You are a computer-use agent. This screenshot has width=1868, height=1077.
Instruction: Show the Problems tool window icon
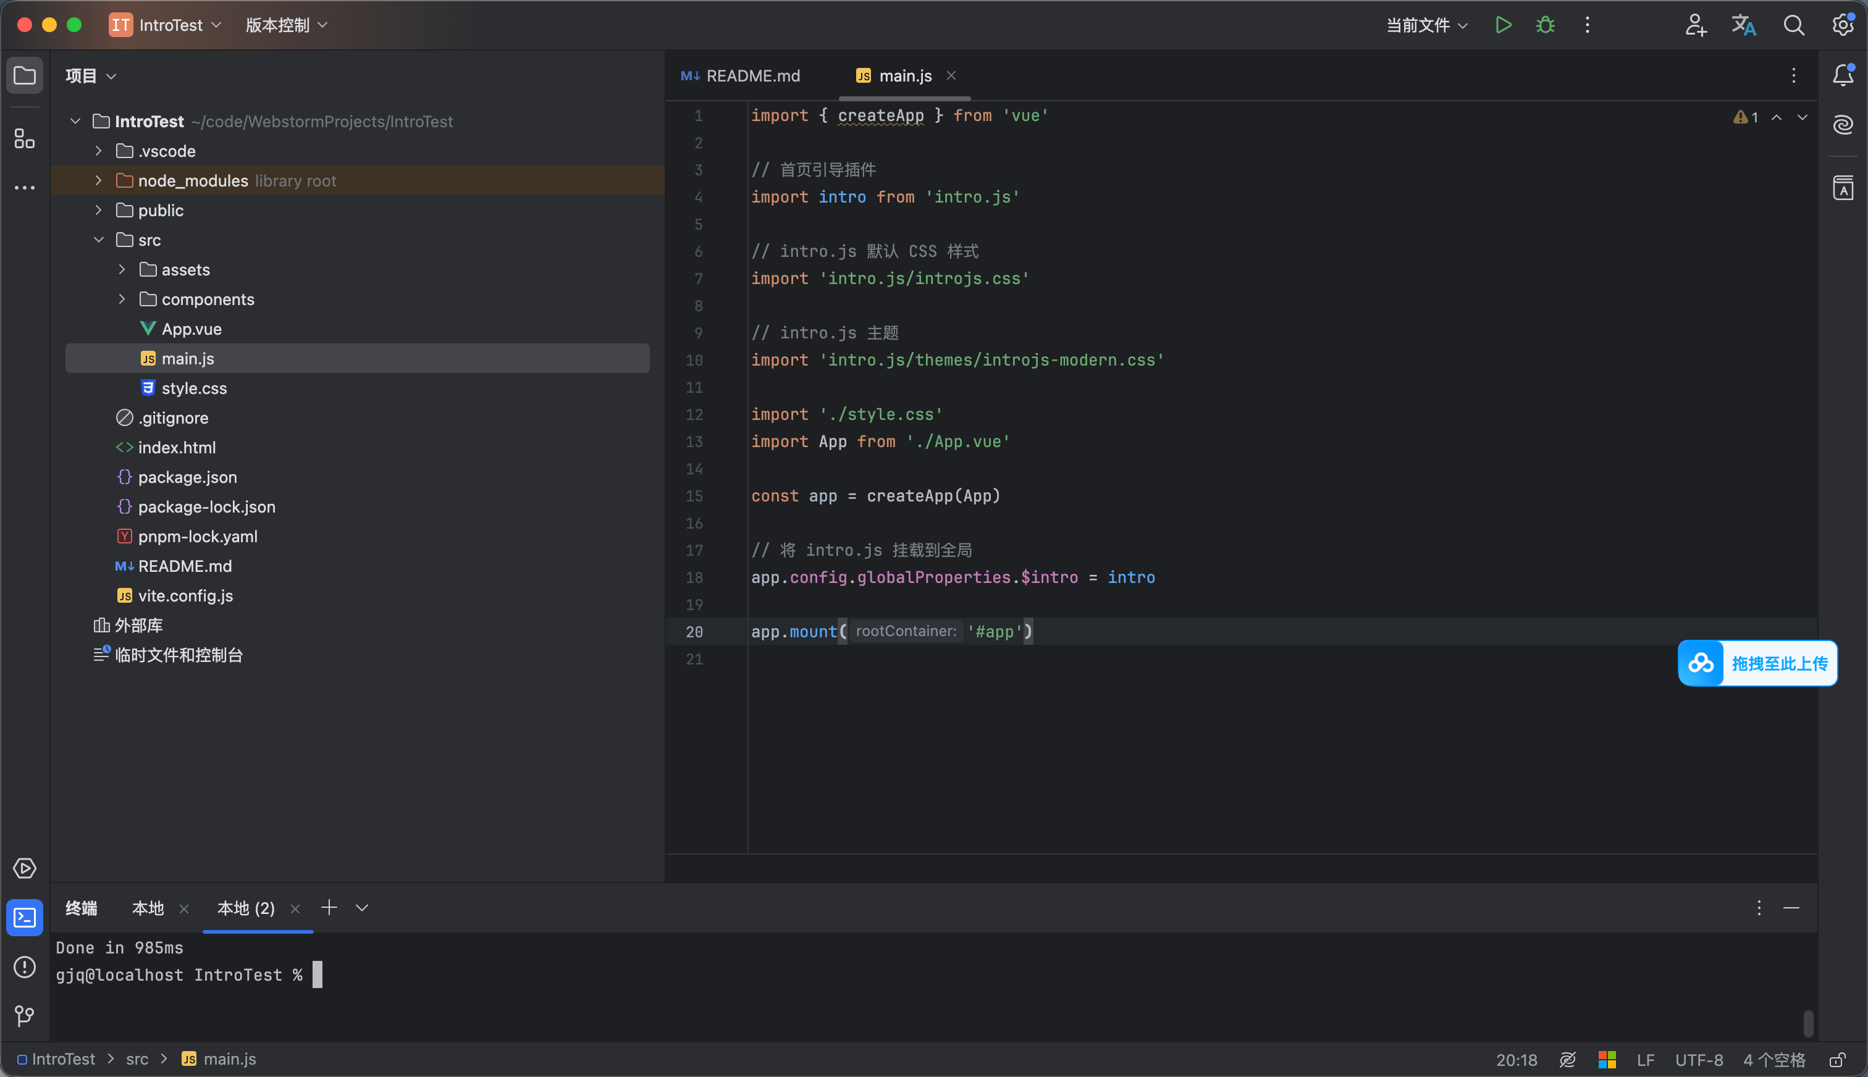tap(25, 967)
